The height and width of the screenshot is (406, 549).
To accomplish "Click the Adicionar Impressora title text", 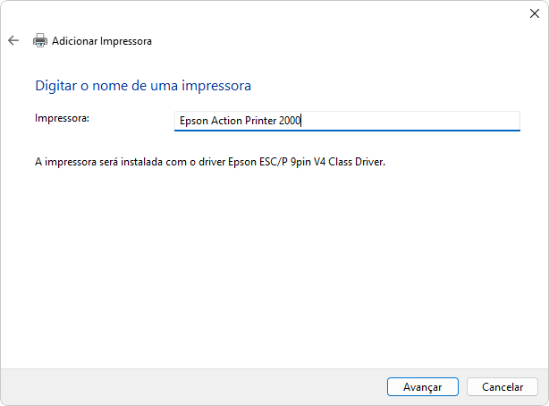I will point(102,41).
